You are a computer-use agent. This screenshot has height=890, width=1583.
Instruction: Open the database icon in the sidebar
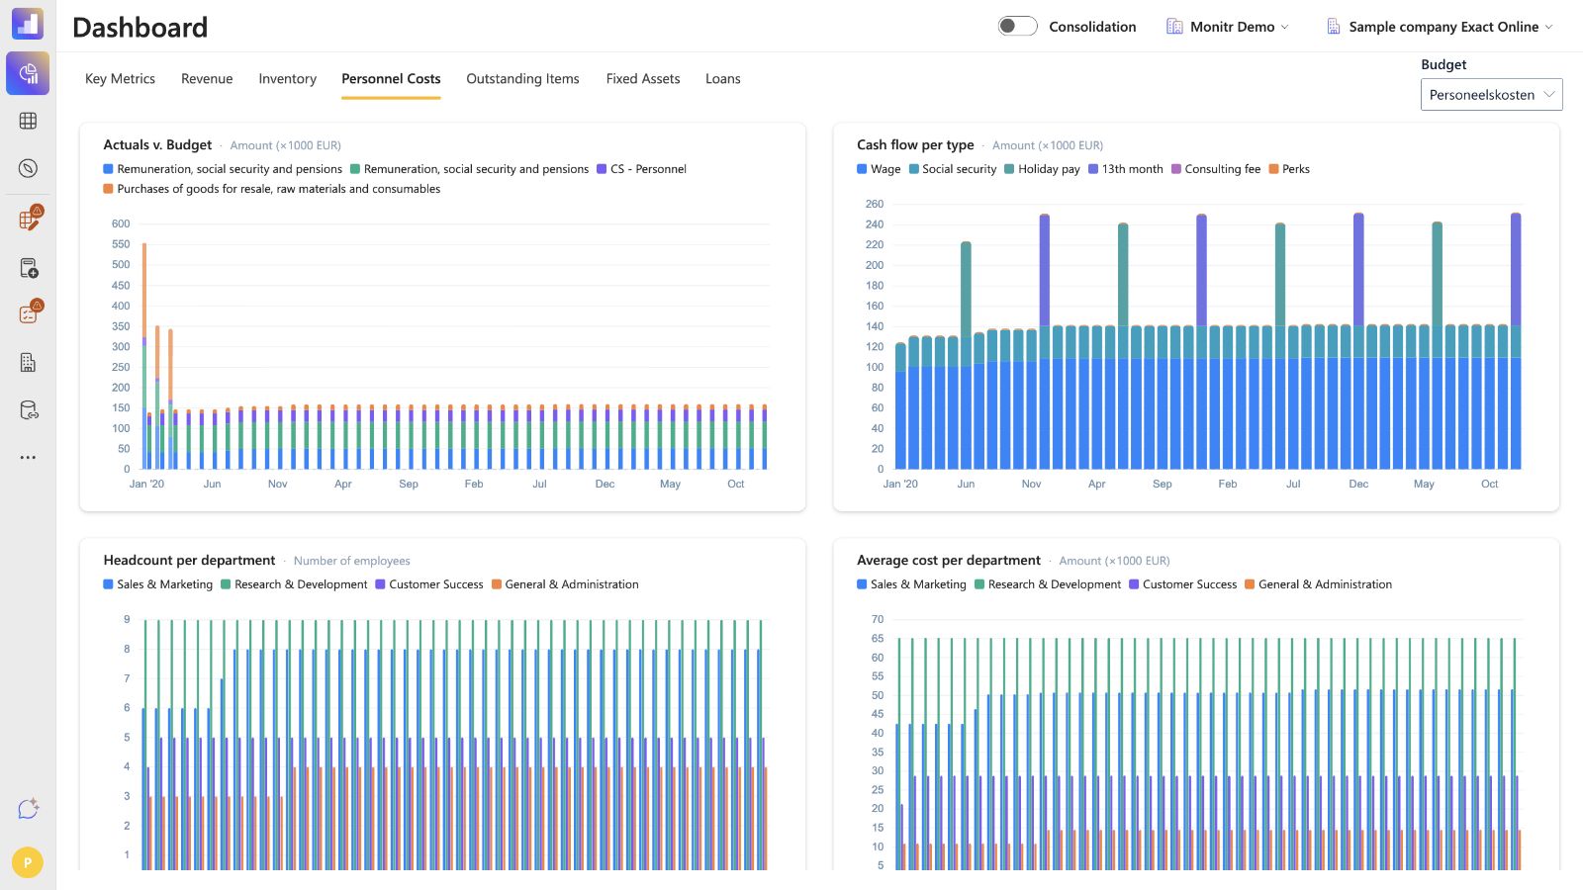coord(28,410)
